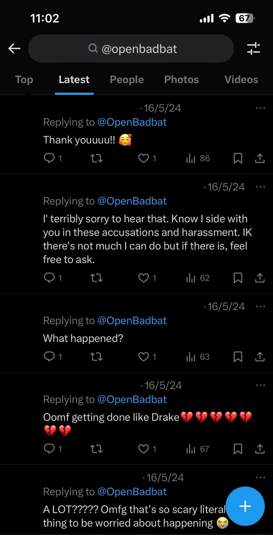Open more options for "Thank youuuu!!" tweet
Viewport: 273px width, 535px height.
coord(260,108)
